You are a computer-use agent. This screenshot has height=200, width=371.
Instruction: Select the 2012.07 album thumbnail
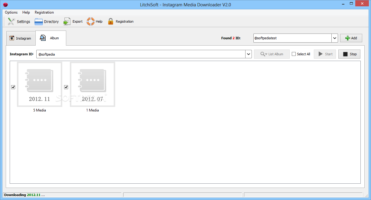coord(93,84)
